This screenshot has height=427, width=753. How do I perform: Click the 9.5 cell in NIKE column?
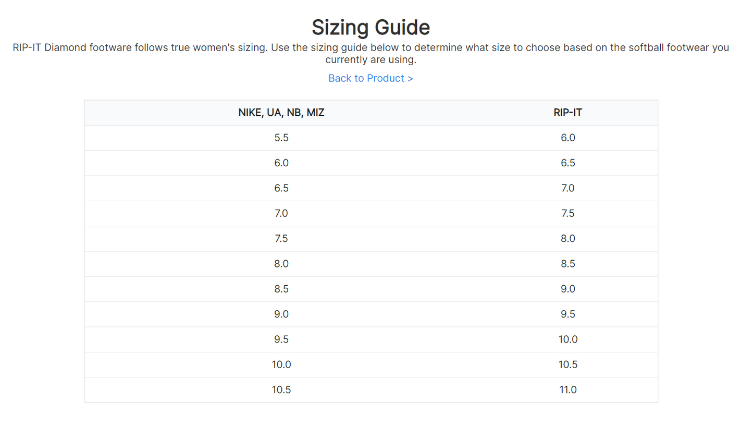pyautogui.click(x=281, y=339)
